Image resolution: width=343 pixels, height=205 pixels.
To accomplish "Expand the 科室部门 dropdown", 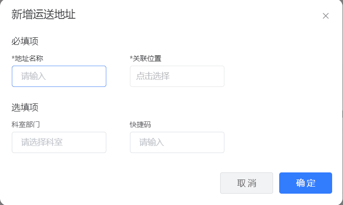I will (x=59, y=142).
